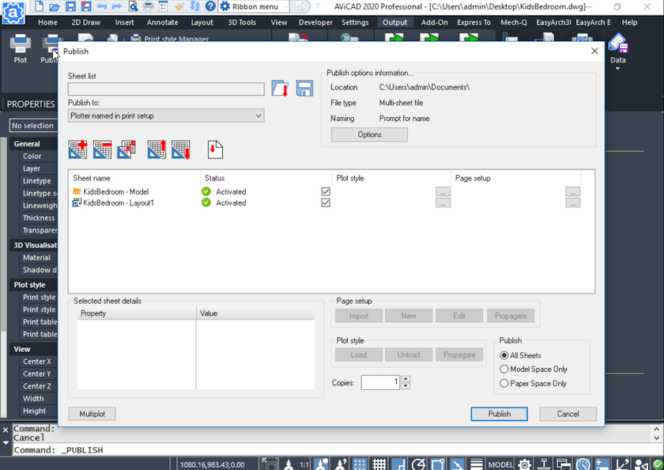The height and width of the screenshot is (470, 664).
Task: Switch to the 3D Tools ribbon tab
Action: (242, 22)
